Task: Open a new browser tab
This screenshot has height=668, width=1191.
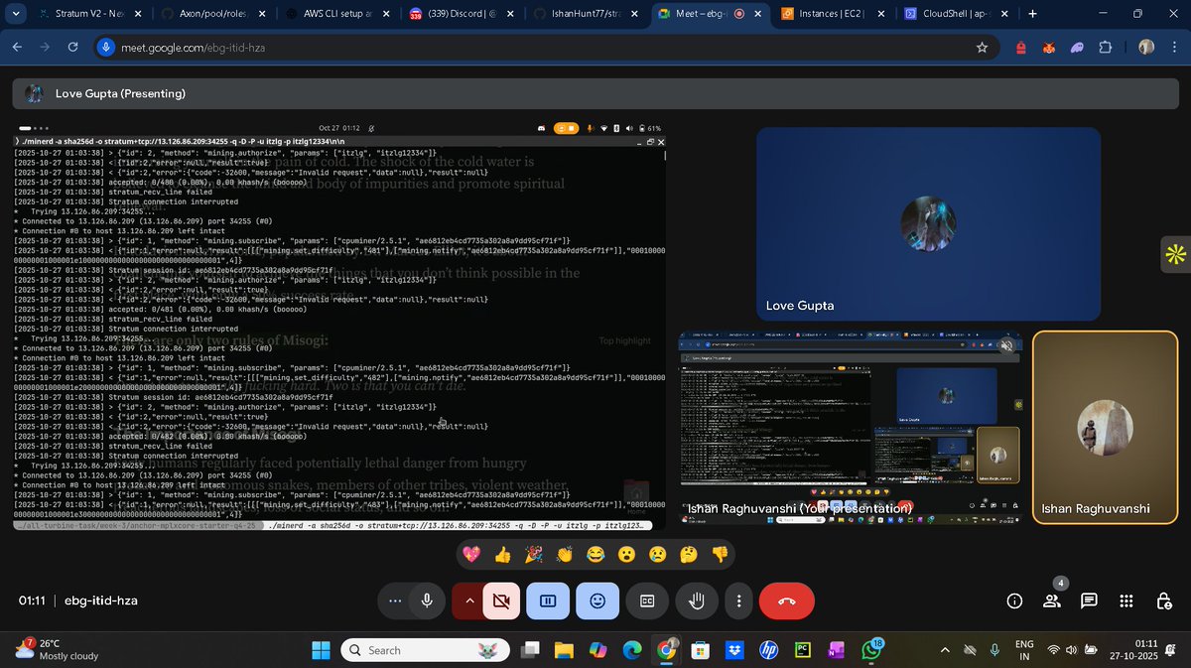Action: click(1032, 14)
